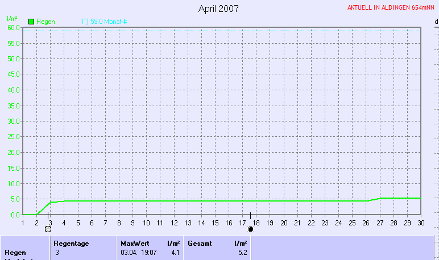The width and height of the screenshot is (439, 260).
Task: Click day 30 on the x-axis
Action: (421, 223)
